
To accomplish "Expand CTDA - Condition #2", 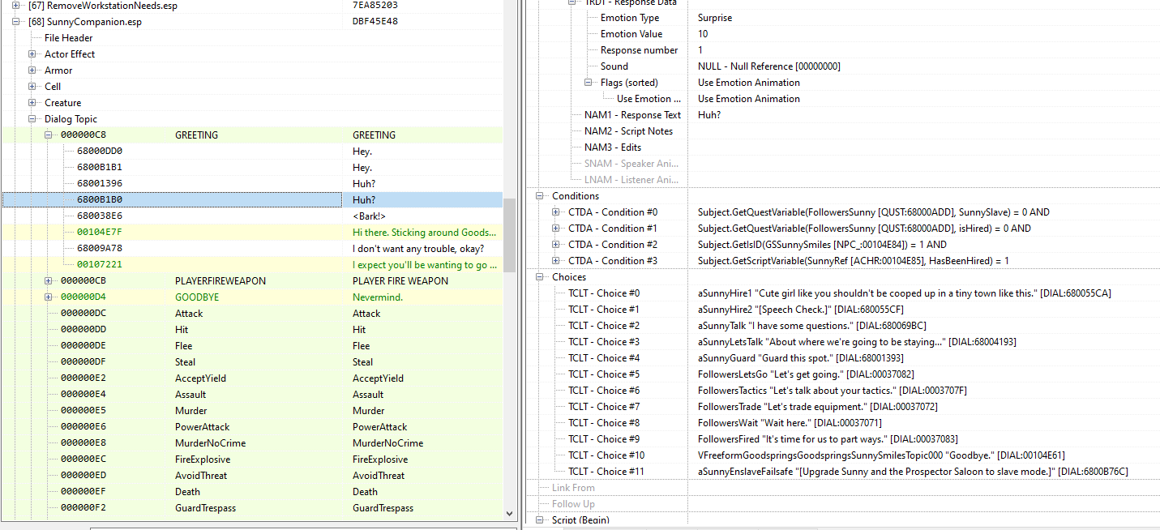I will tap(556, 245).
